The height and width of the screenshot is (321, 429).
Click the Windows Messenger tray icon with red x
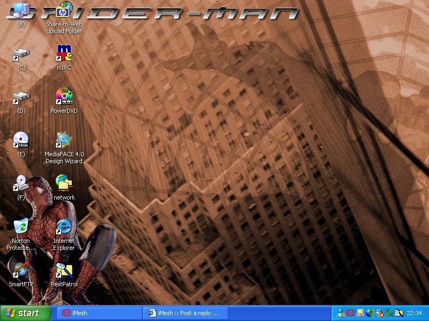[380, 313]
